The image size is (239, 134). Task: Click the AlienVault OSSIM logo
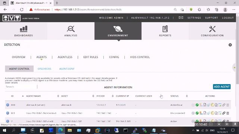[12, 18]
